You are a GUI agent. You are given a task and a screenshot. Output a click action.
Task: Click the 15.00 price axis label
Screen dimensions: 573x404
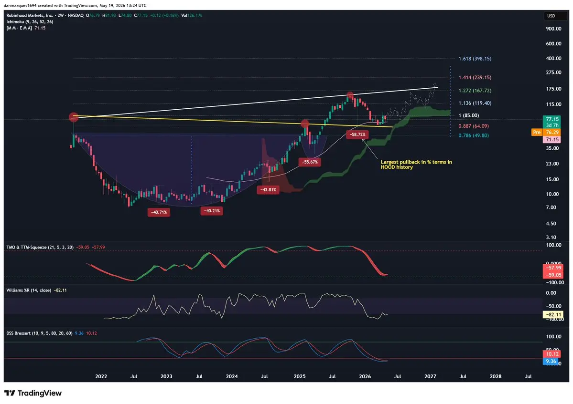click(552, 179)
